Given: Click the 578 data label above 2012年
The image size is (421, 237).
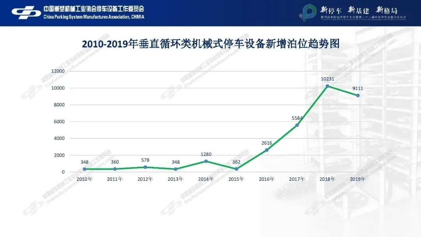Looking at the screenshot, I should click(145, 160).
